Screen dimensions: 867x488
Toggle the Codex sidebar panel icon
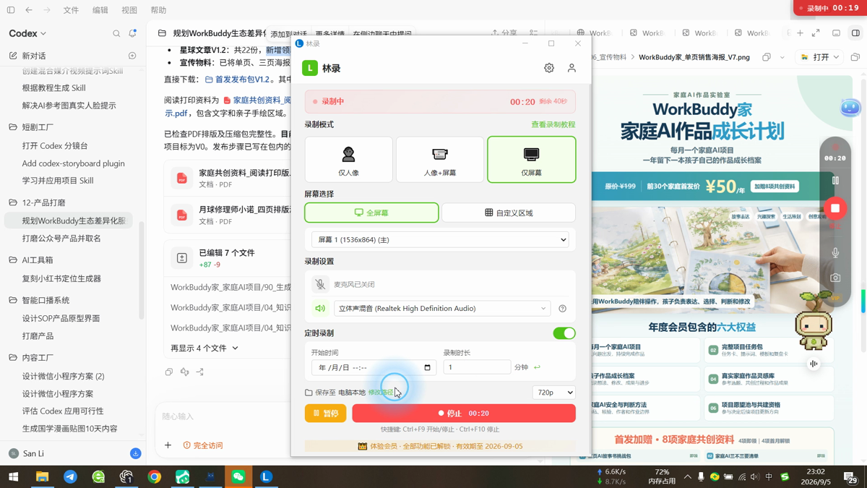point(11,10)
